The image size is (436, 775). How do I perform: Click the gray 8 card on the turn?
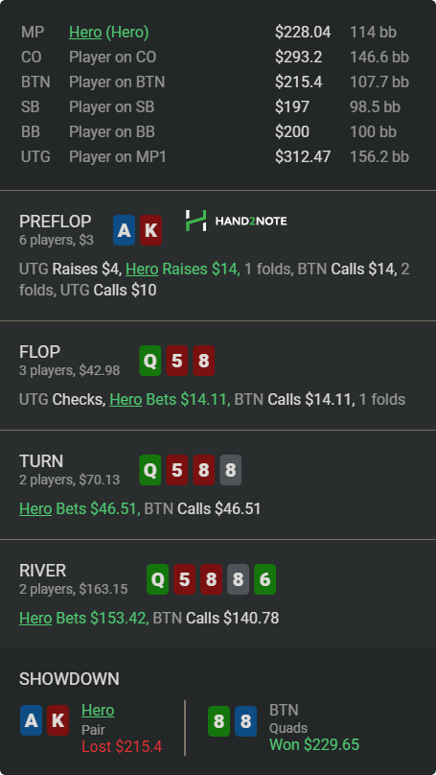click(231, 470)
